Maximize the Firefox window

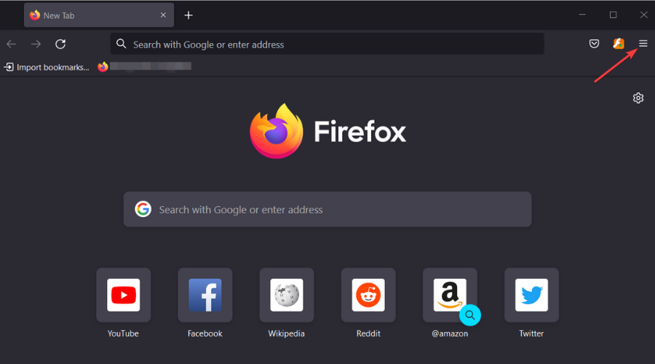613,15
